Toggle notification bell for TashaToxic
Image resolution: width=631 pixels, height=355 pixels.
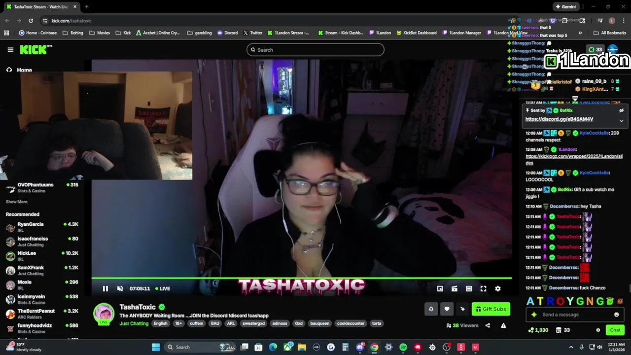(x=431, y=309)
